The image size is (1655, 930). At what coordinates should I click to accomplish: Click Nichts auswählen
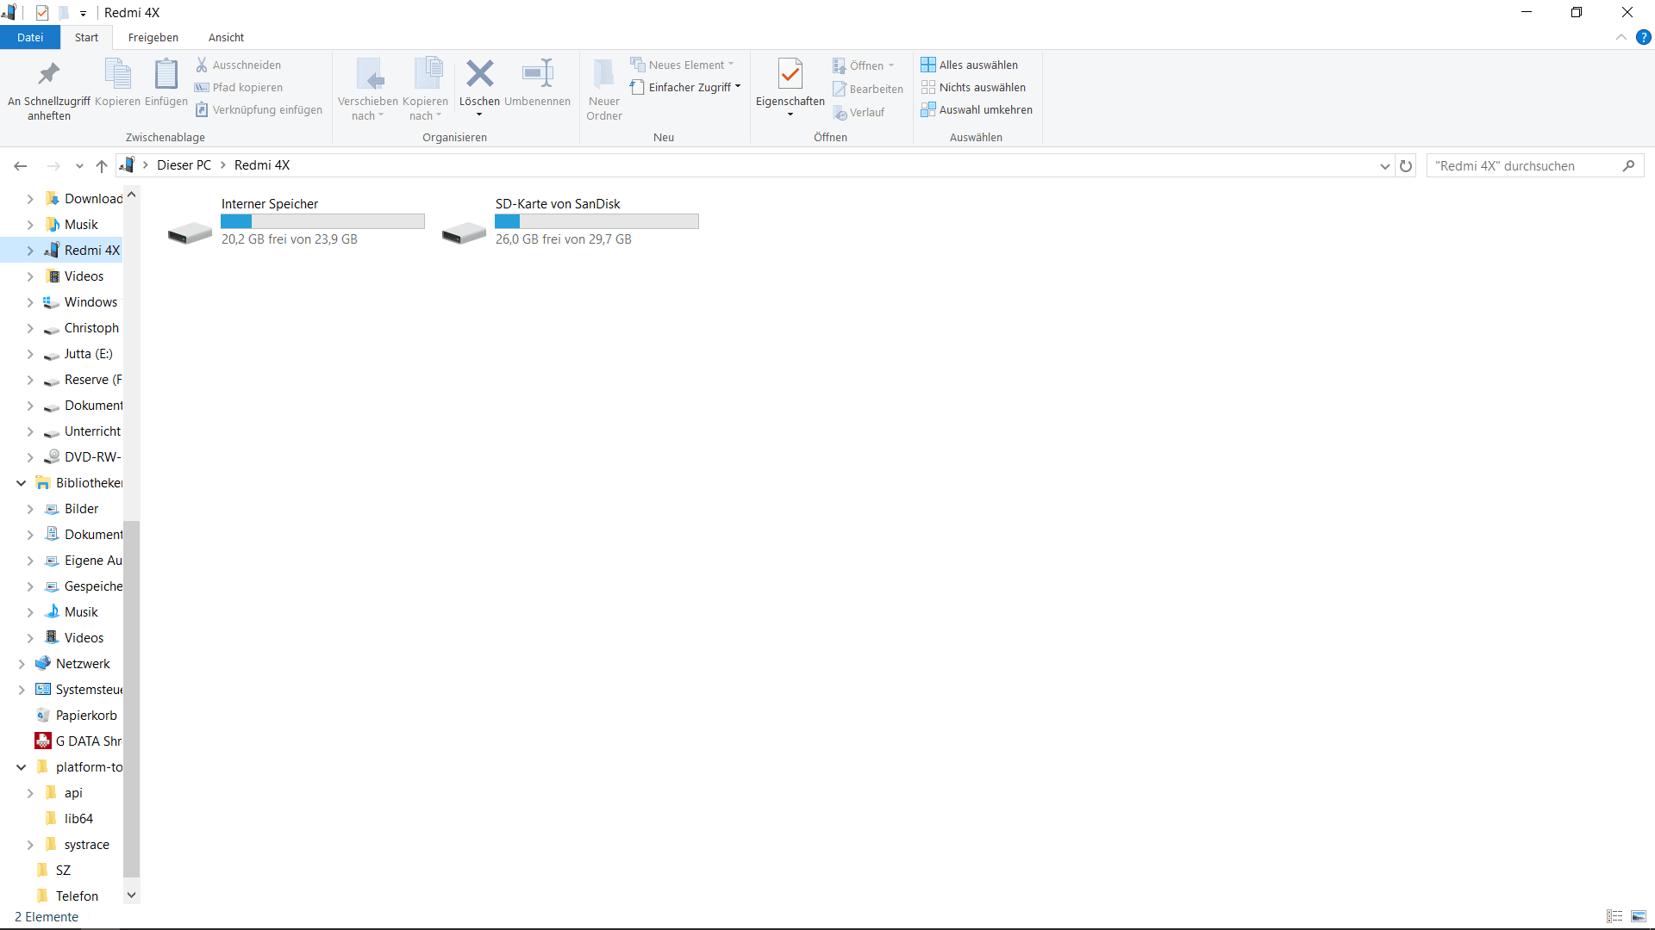[x=973, y=87]
